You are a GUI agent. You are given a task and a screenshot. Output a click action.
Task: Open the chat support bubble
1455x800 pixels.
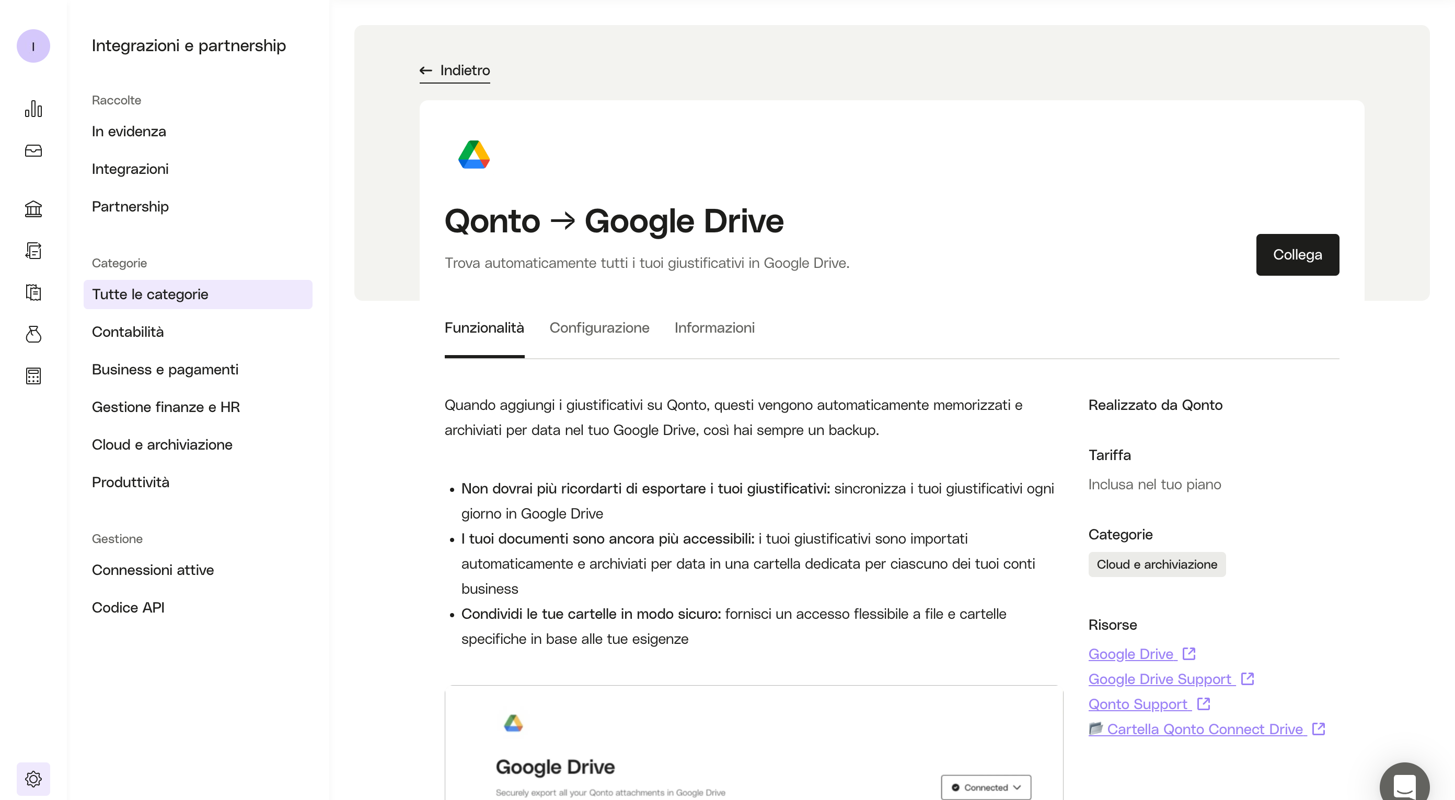tap(1404, 784)
